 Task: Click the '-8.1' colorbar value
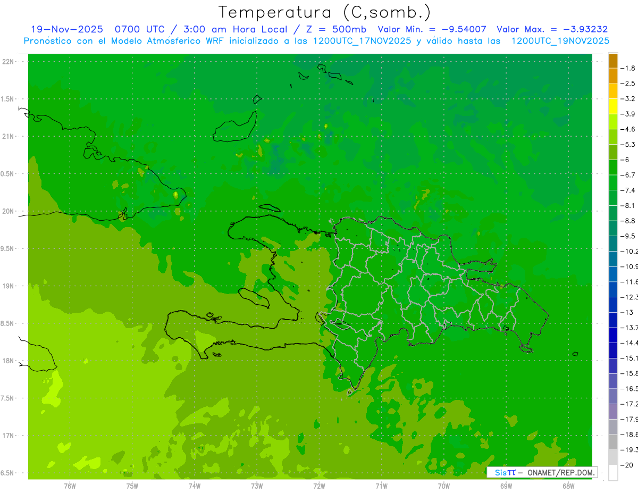pyautogui.click(x=628, y=205)
